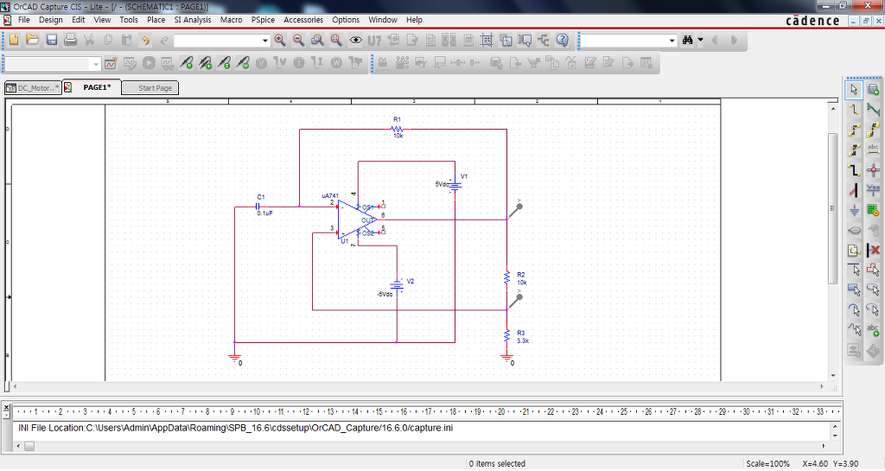The image size is (885, 471).
Task: Expand the most recently used parts dropdown
Action: (x=265, y=41)
